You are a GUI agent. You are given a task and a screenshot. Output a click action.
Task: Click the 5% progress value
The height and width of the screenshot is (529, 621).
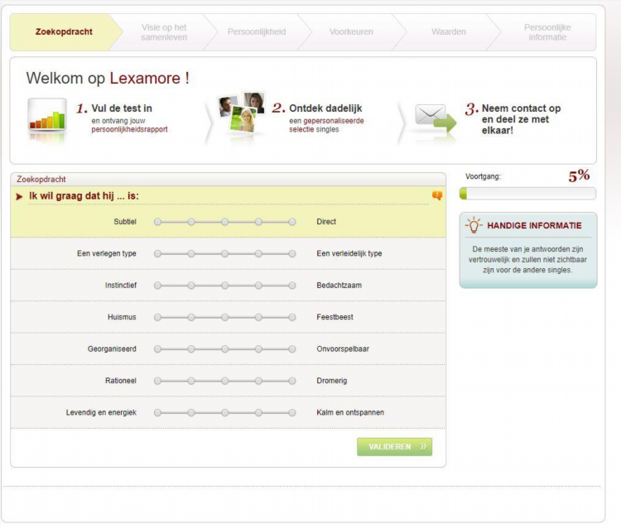pos(579,176)
